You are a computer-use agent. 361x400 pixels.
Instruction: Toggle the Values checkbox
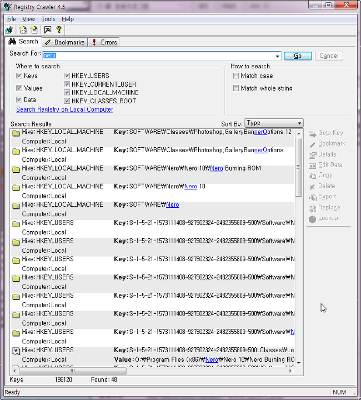(x=19, y=88)
